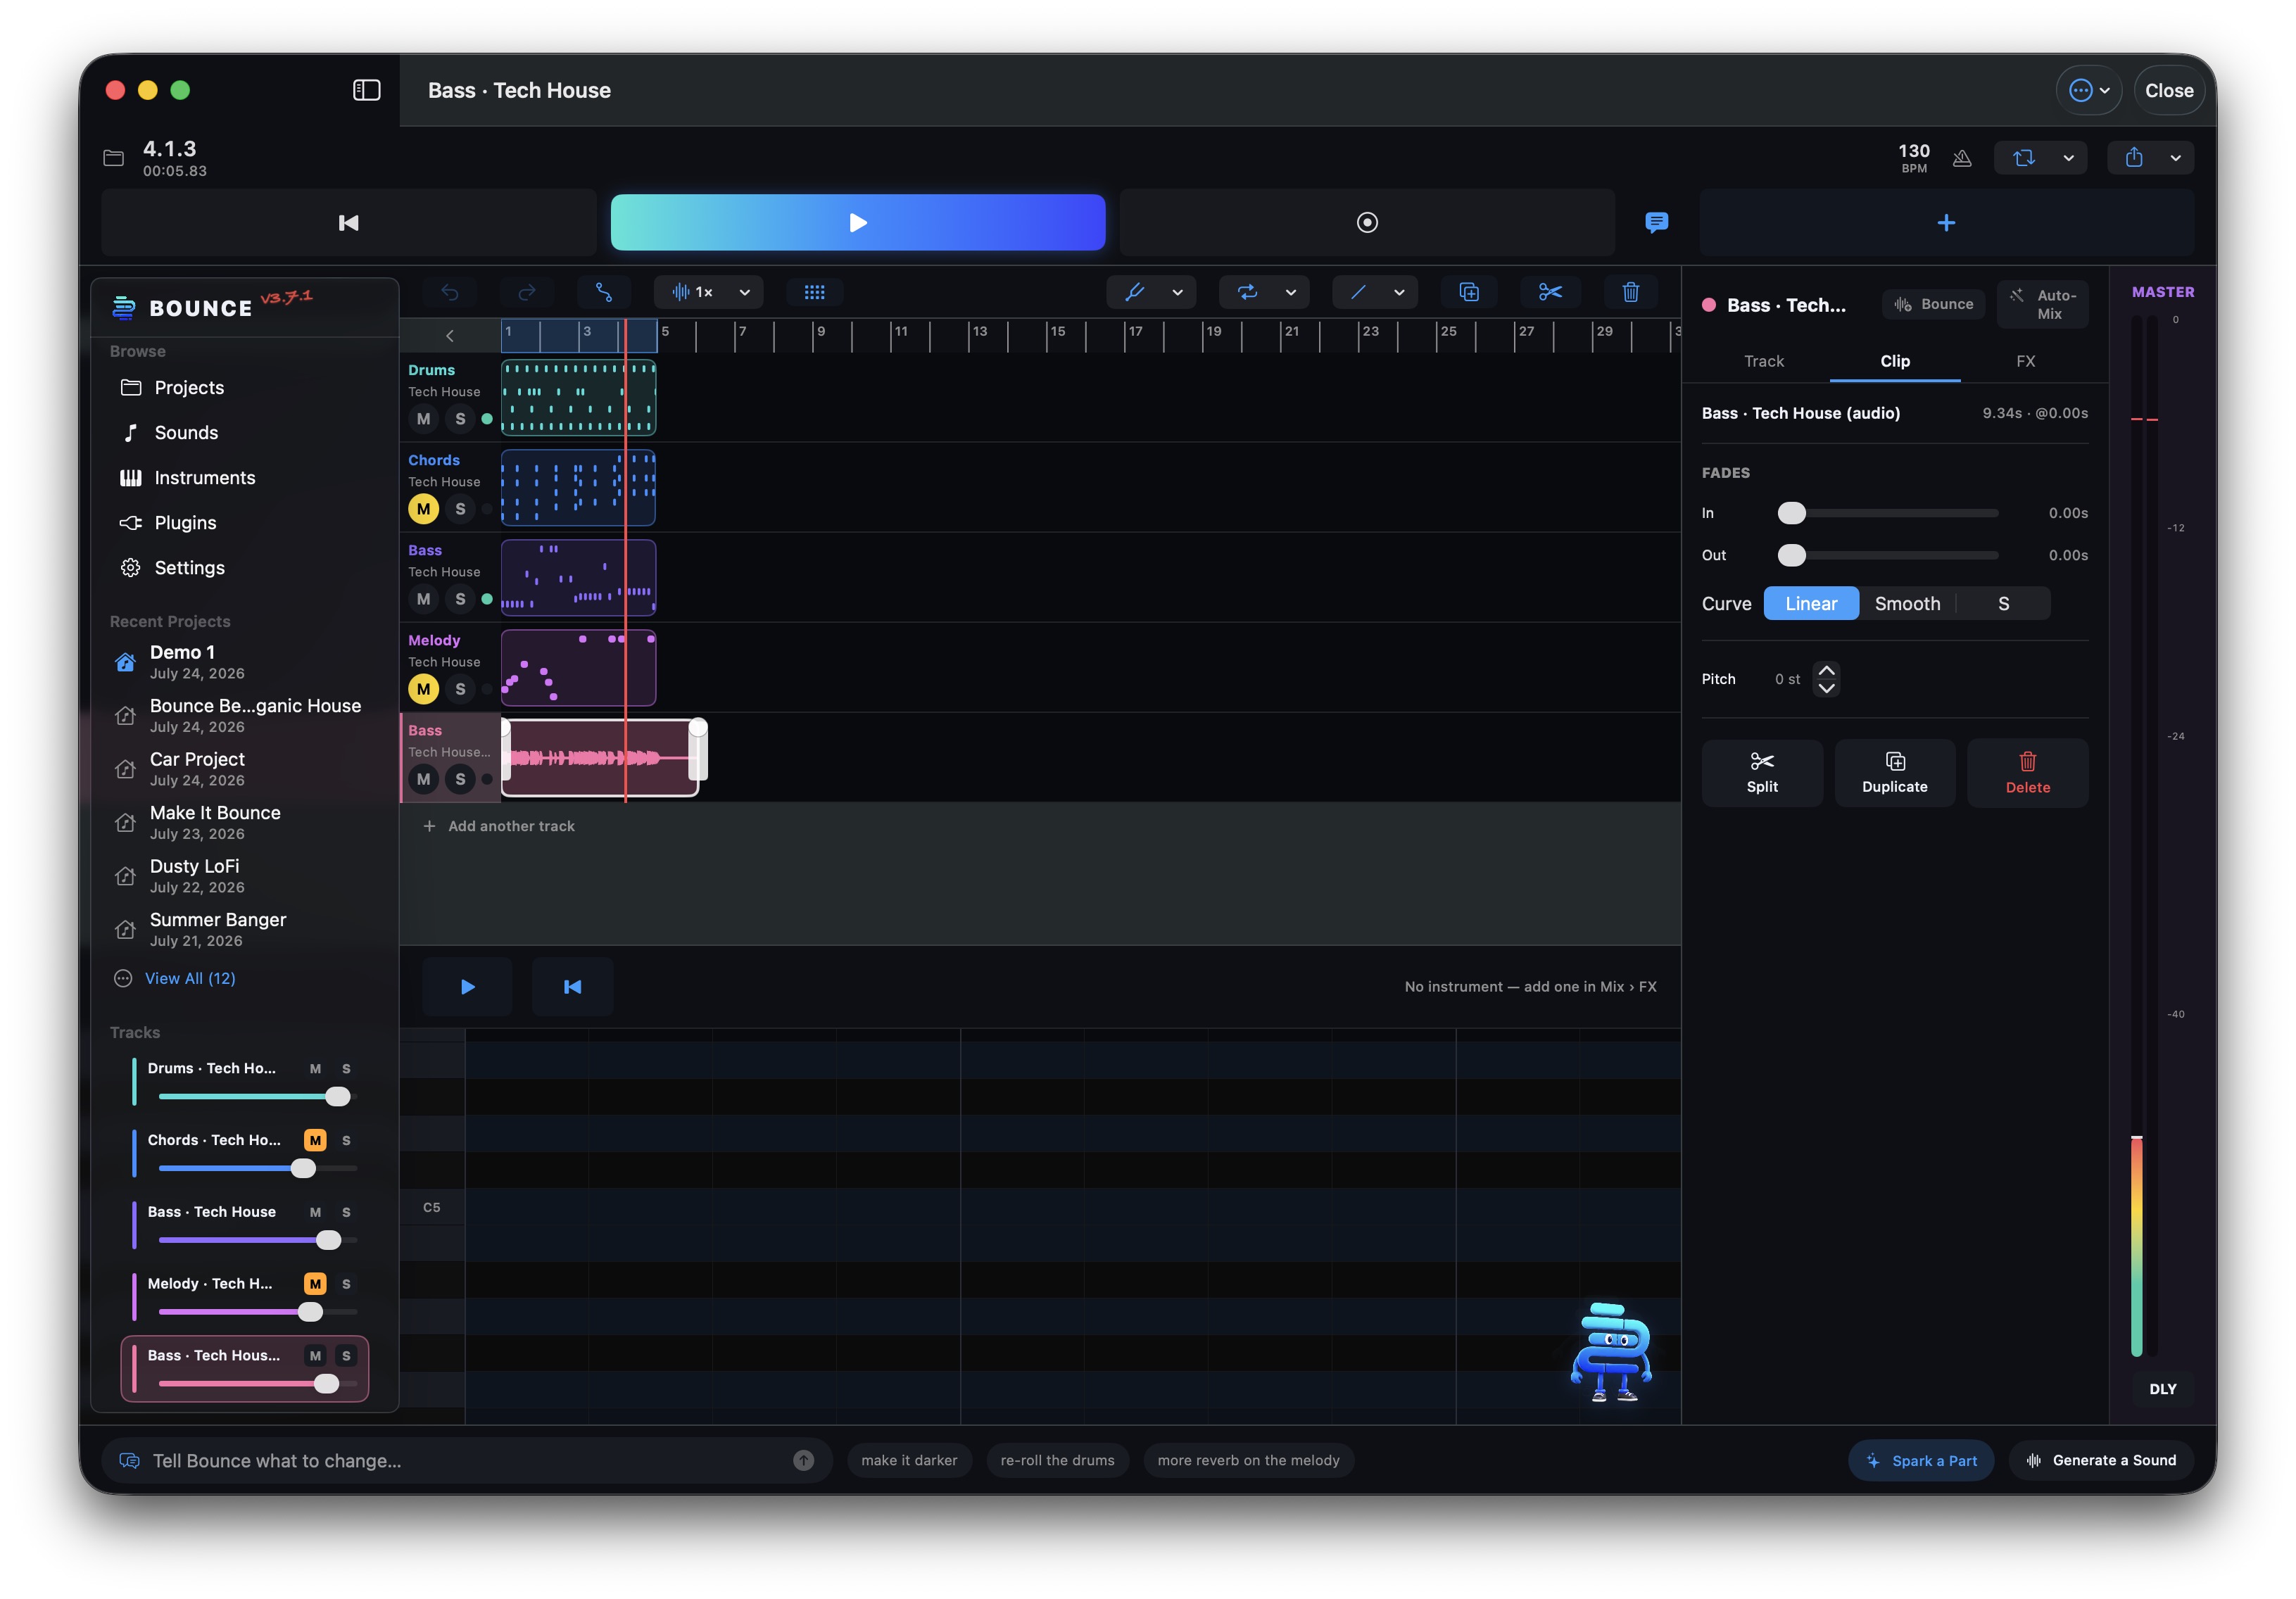Click the automation curve link icon
Image resolution: width=2296 pixels, height=1599 pixels.
604,292
